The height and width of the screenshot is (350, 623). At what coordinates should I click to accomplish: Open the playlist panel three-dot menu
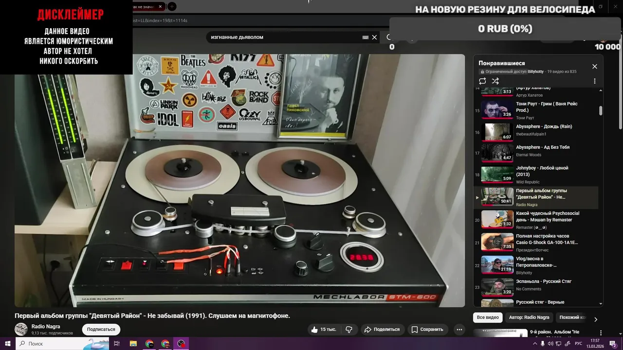pyautogui.click(x=594, y=81)
